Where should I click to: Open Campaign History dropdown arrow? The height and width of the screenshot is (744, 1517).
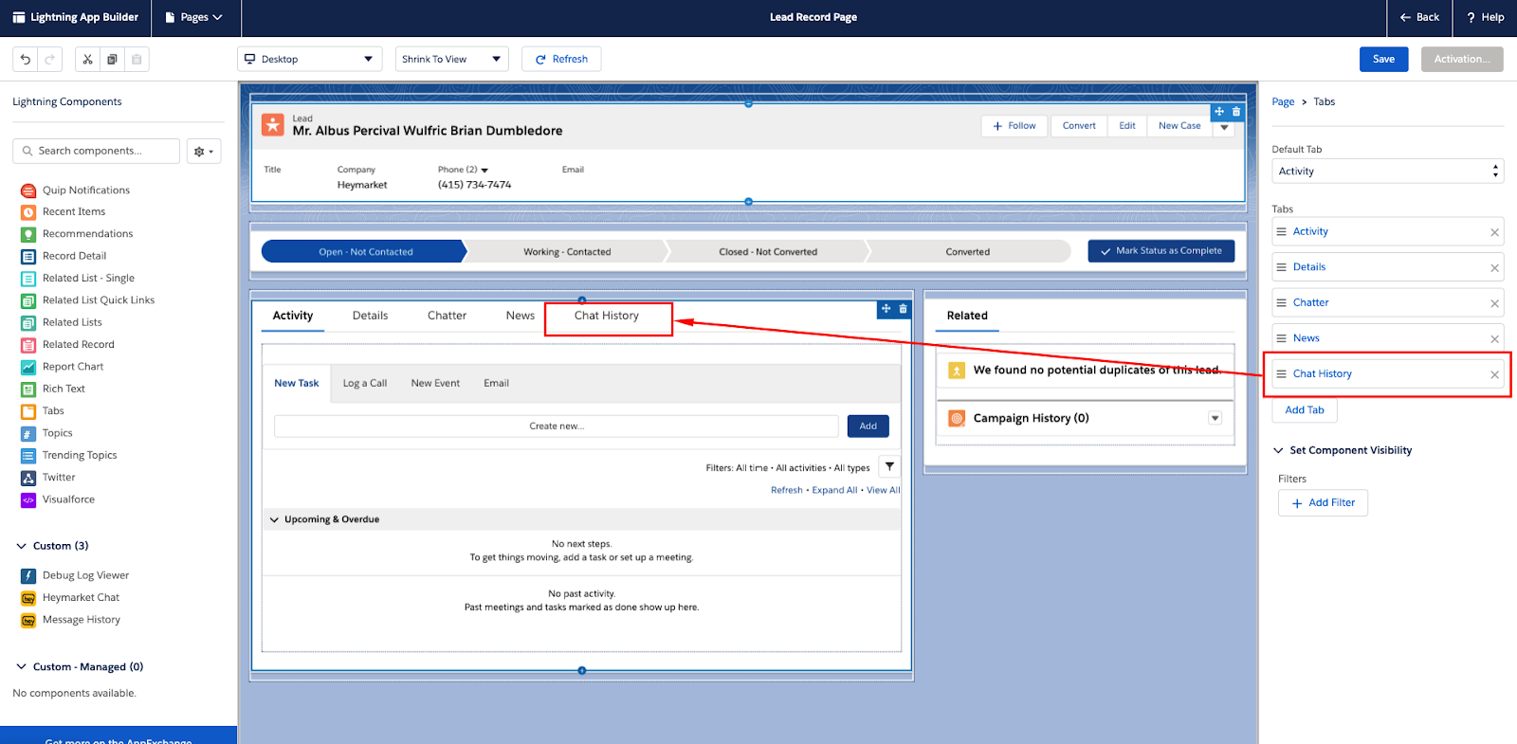click(1215, 418)
